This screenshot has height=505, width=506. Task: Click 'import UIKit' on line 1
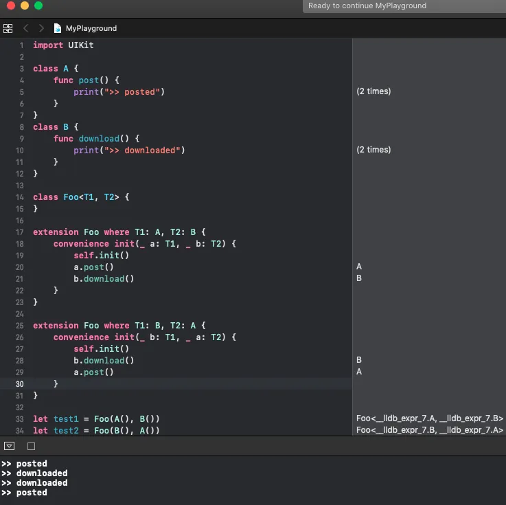point(63,45)
